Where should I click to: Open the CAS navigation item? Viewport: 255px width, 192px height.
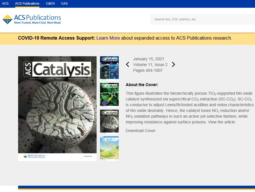(x=64, y=3)
